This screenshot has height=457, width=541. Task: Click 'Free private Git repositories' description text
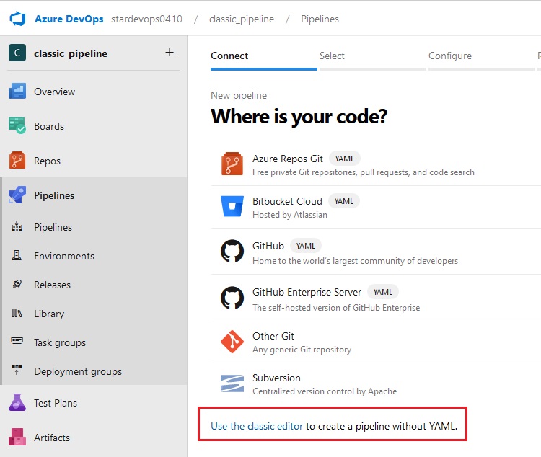364,172
